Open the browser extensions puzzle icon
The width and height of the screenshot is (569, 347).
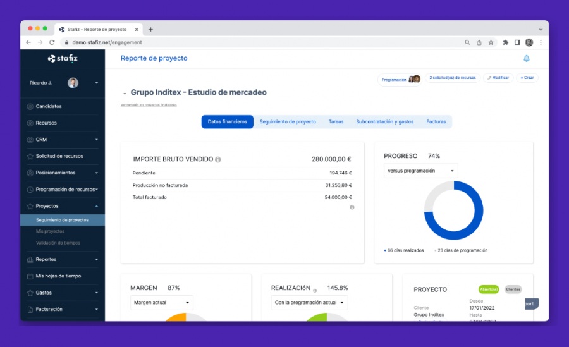[x=505, y=42]
